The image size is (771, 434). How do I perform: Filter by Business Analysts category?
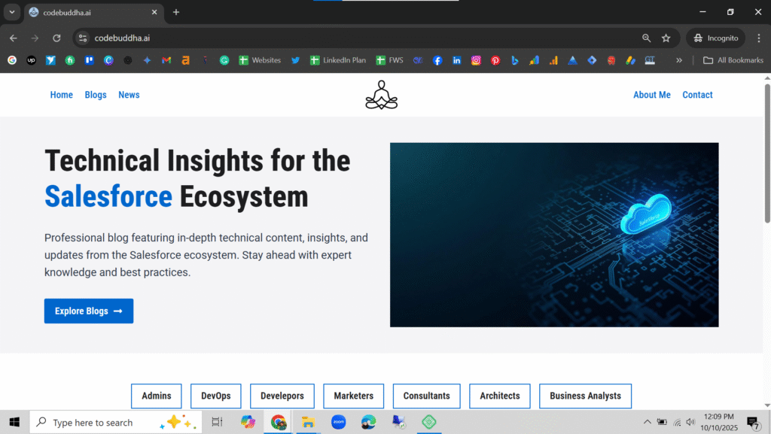pos(585,396)
